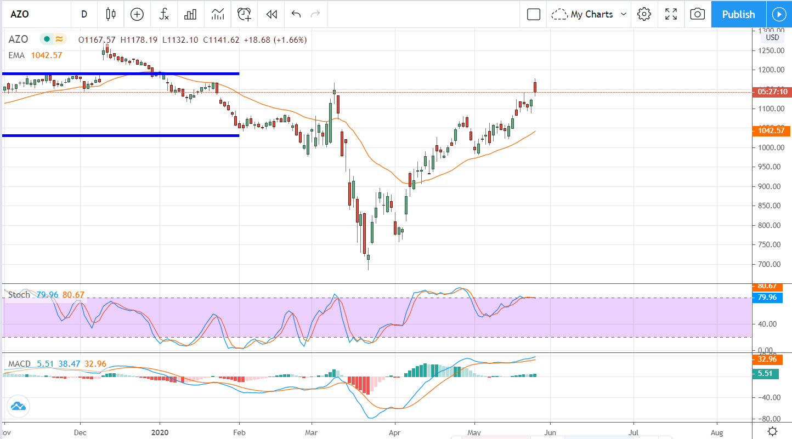Click the blue Publish button

738,14
